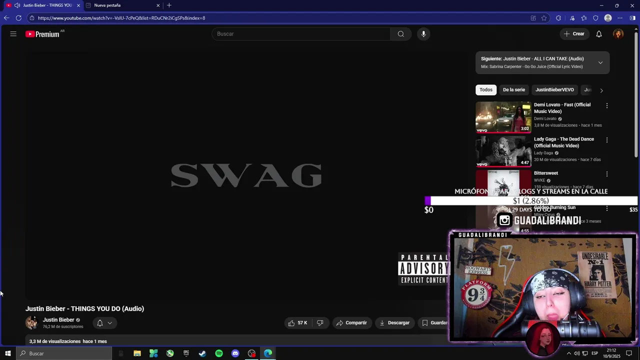Open a new browser tab
This screenshot has width=640, height=360.
click(x=169, y=5)
